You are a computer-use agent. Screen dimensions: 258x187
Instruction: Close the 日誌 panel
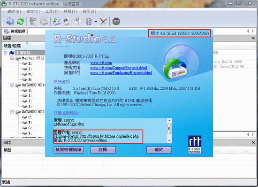point(253,142)
